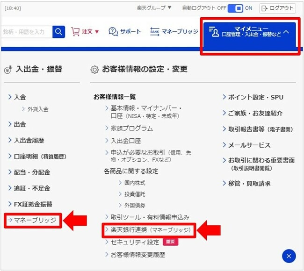
Task: Click the round blue close X button
Action: point(289,256)
